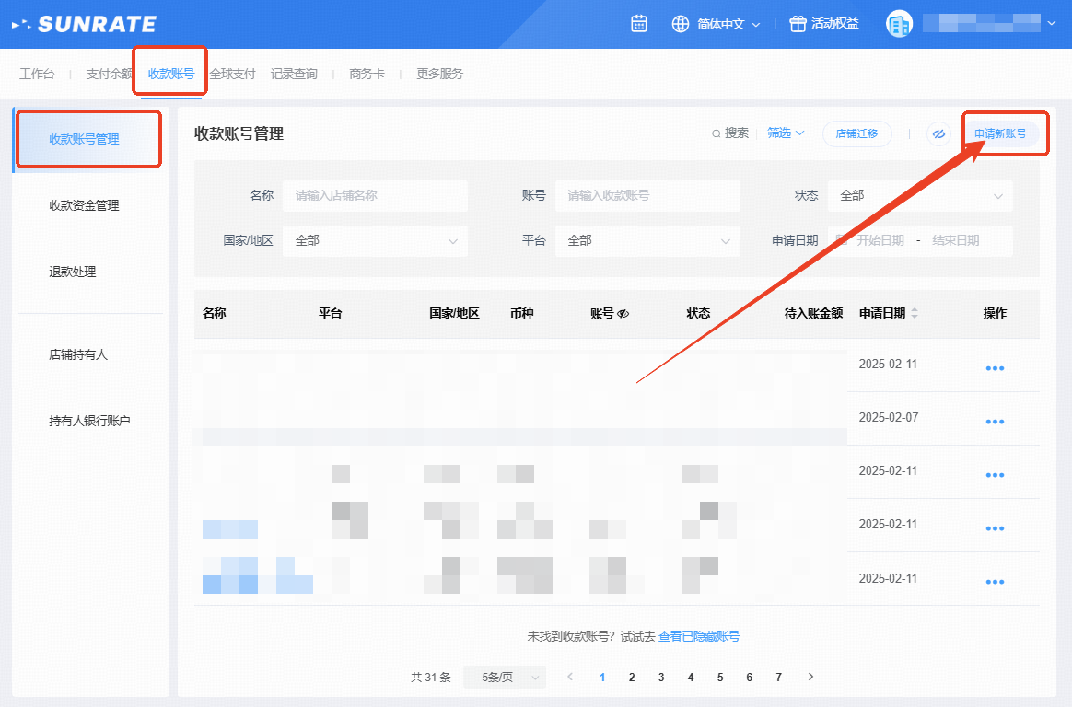Expand the 国家/地区 dropdown
Image resolution: width=1072 pixels, height=707 pixels.
[x=375, y=241]
